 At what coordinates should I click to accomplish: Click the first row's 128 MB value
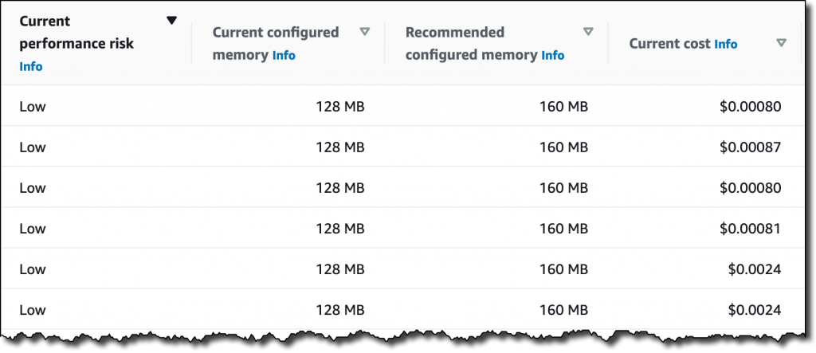tap(340, 107)
